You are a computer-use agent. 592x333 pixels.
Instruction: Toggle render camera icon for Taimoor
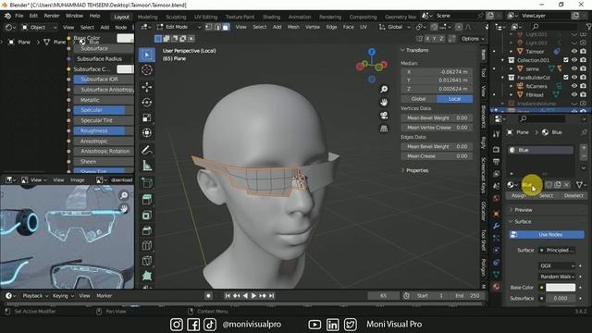pyautogui.click(x=584, y=52)
